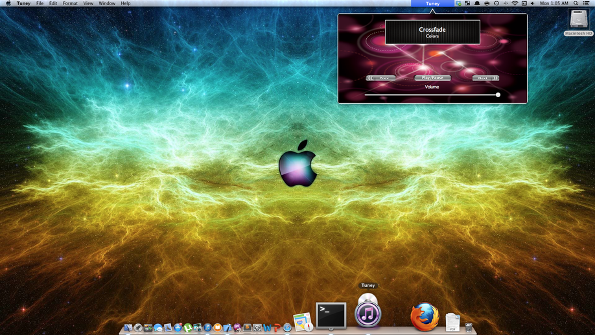Screen dimensions: 595x335
Task: Click the Time Machine icon in the menu bar
Action: point(496,3)
